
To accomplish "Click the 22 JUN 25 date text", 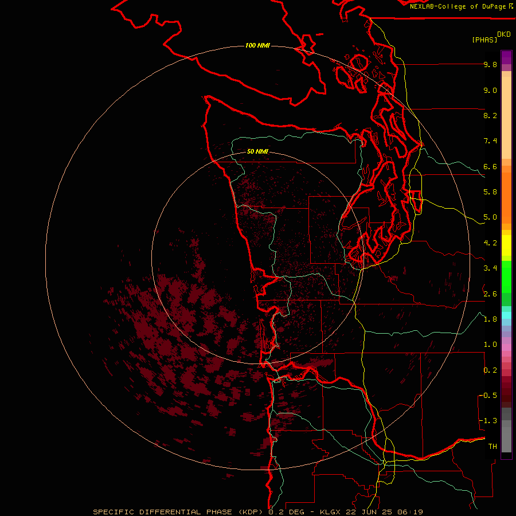I will click(x=369, y=512).
